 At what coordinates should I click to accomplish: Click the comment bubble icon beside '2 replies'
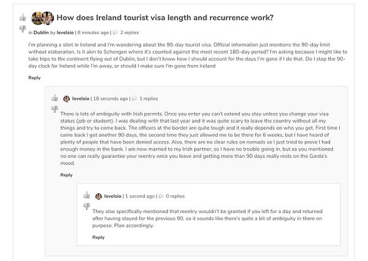(x=115, y=32)
